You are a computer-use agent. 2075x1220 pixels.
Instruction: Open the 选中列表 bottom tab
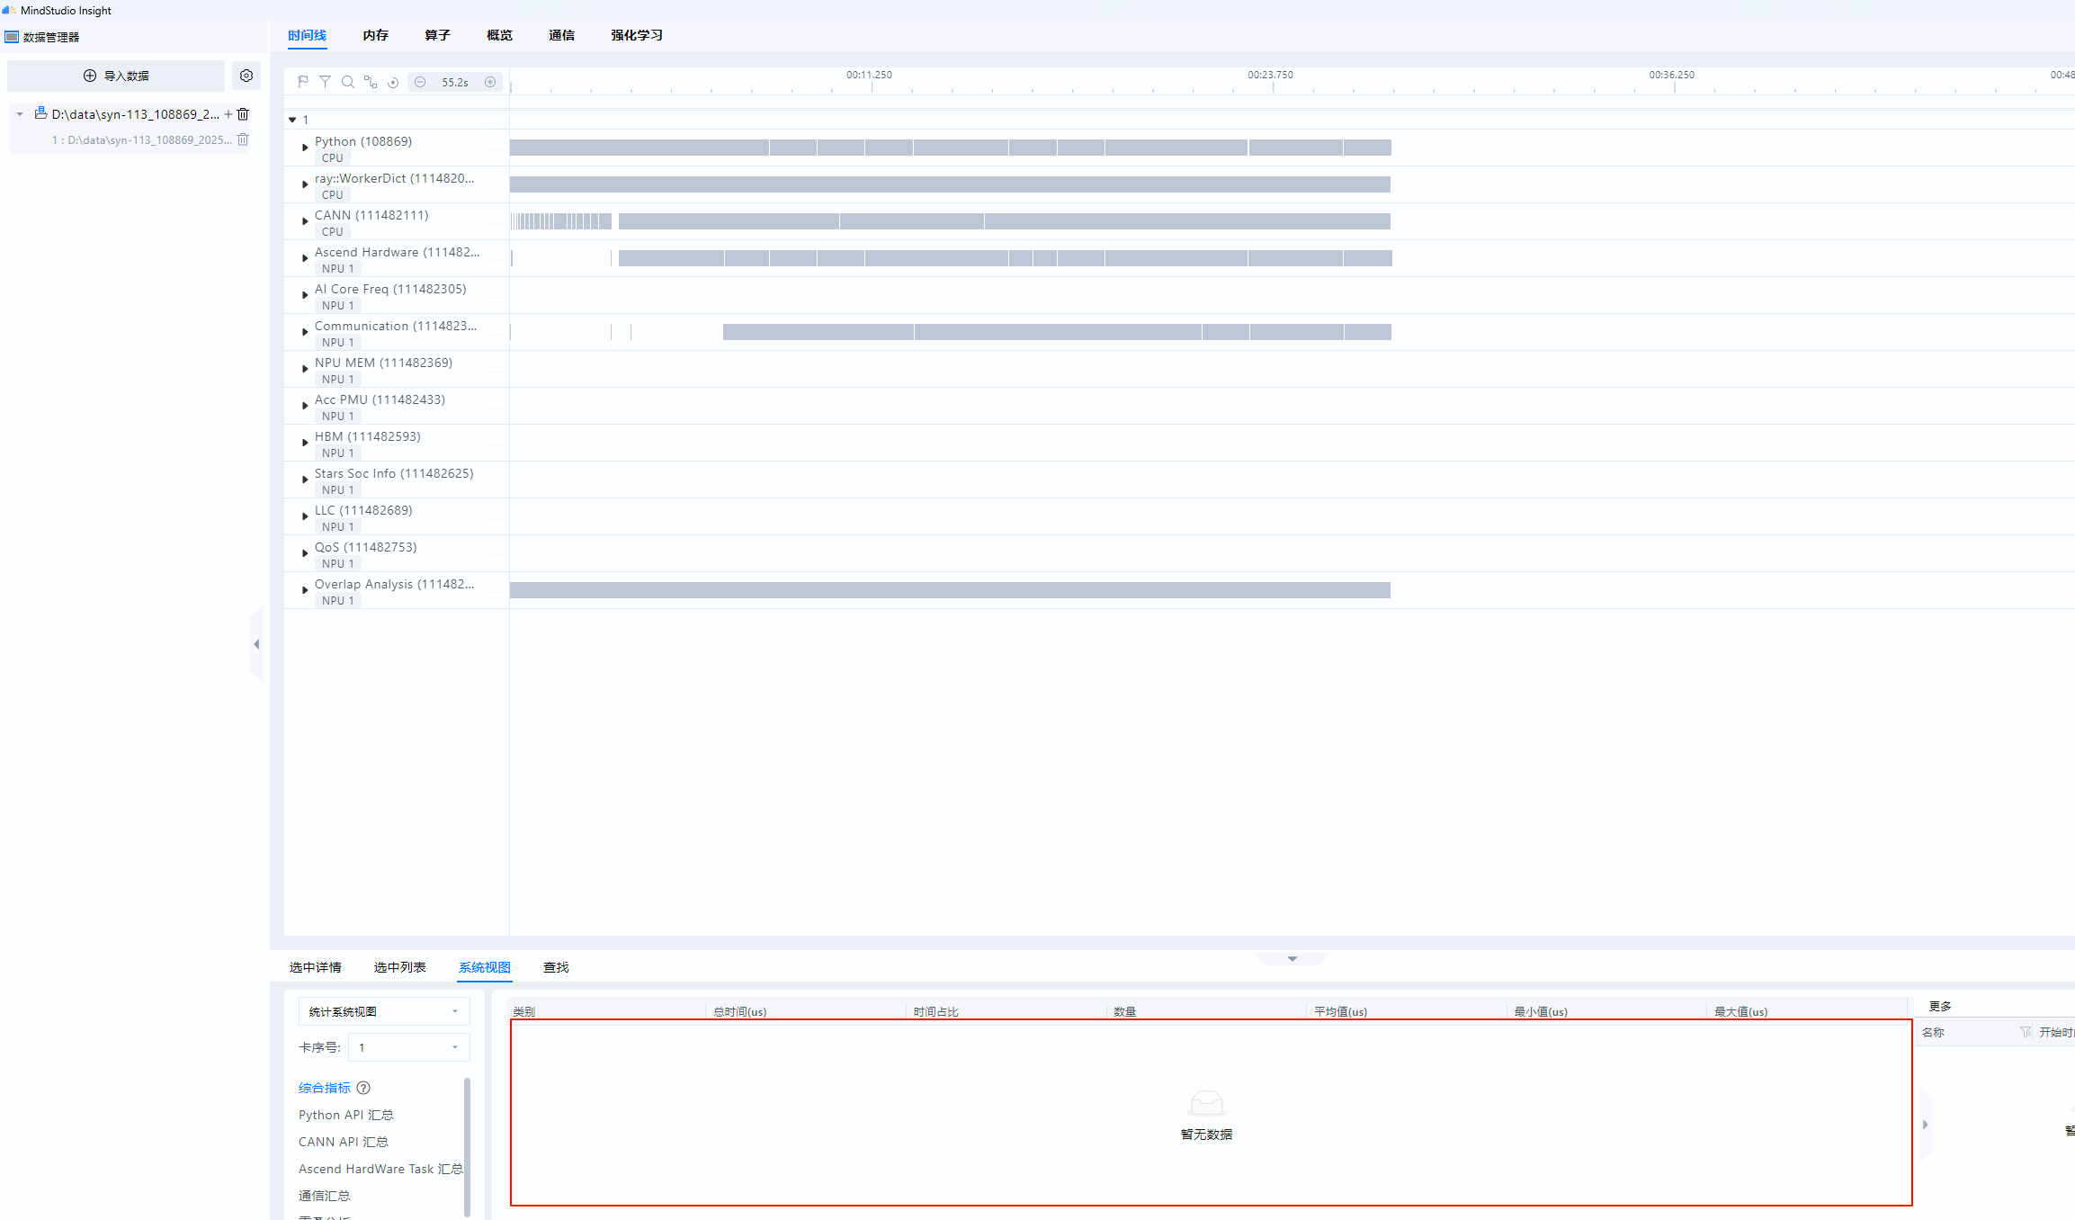coord(400,967)
